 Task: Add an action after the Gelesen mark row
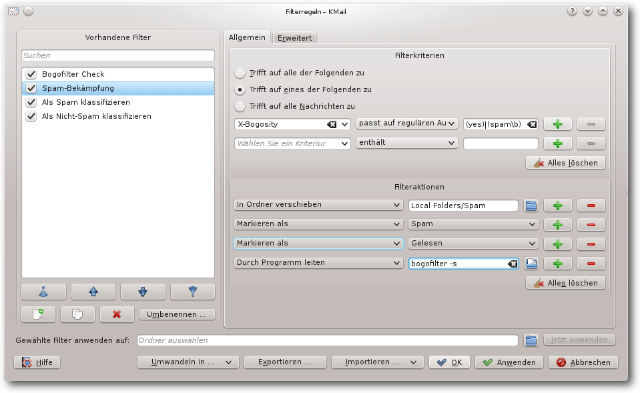pyautogui.click(x=558, y=244)
